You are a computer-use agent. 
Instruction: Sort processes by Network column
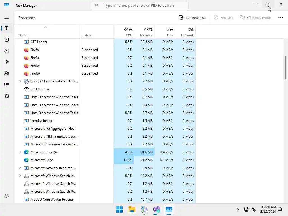point(186,32)
